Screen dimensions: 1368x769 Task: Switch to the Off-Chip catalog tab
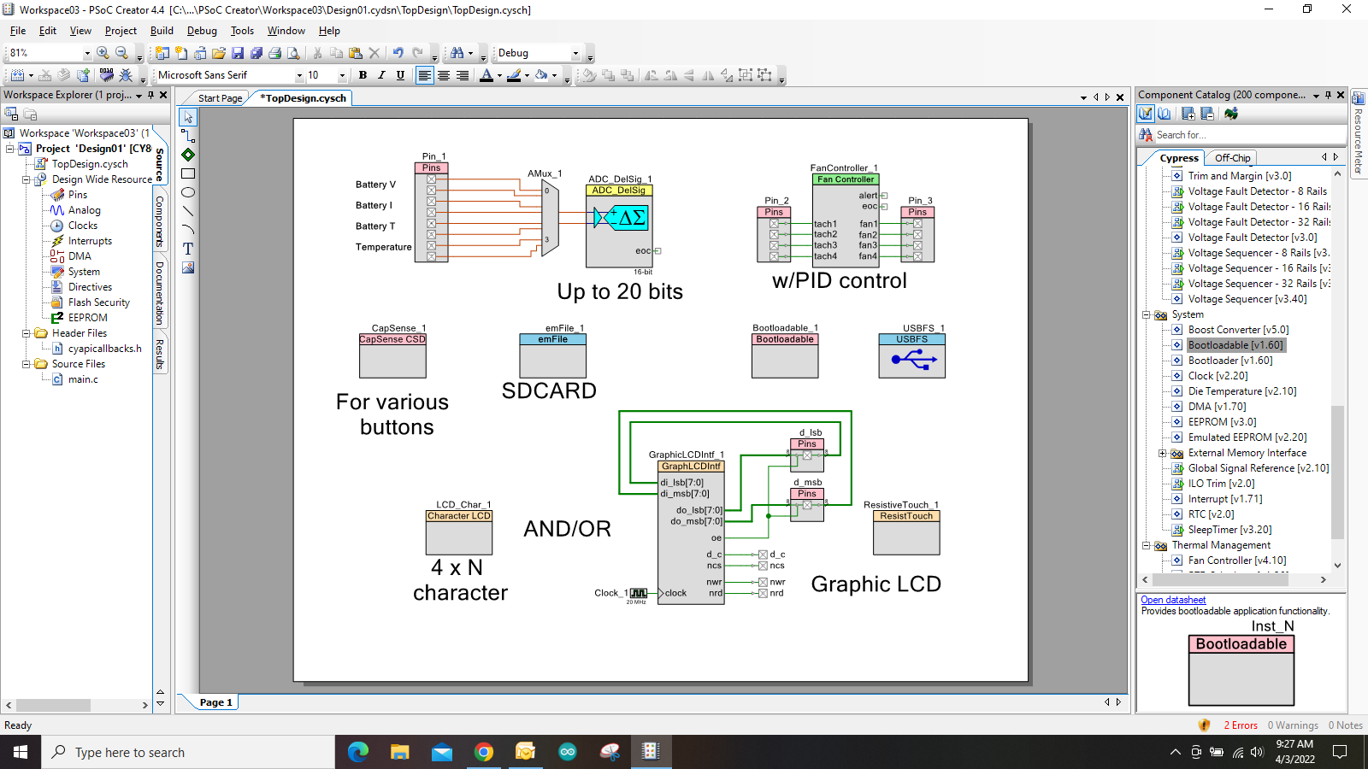[1232, 158]
